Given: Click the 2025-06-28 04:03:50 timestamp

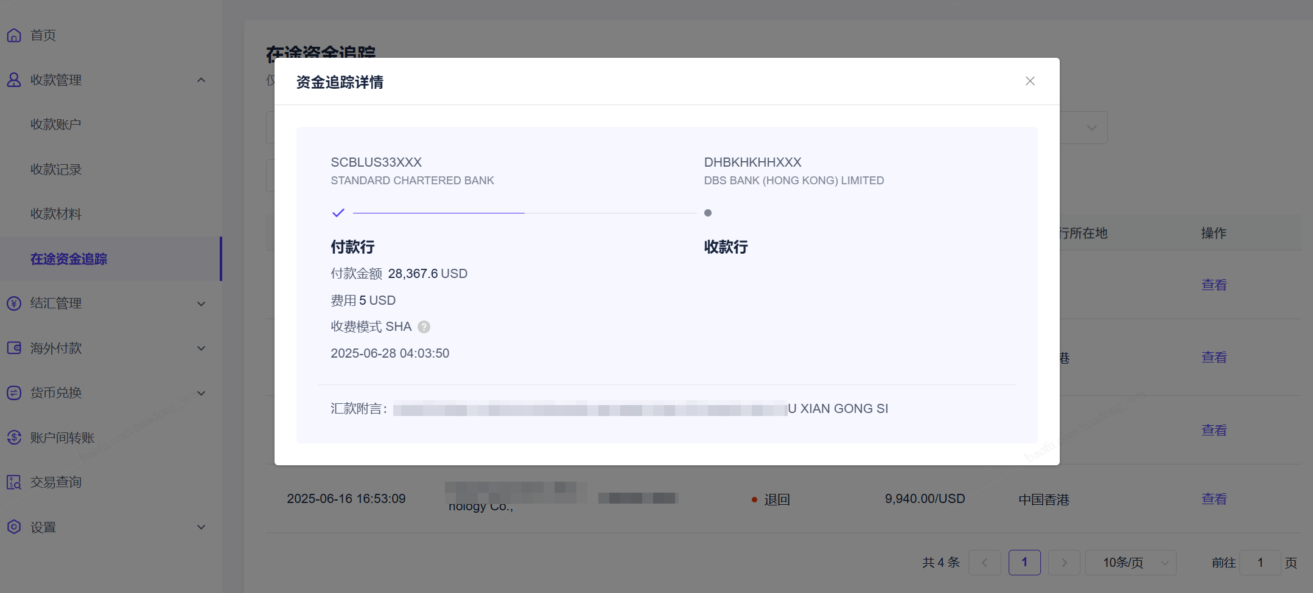Looking at the screenshot, I should pos(390,353).
